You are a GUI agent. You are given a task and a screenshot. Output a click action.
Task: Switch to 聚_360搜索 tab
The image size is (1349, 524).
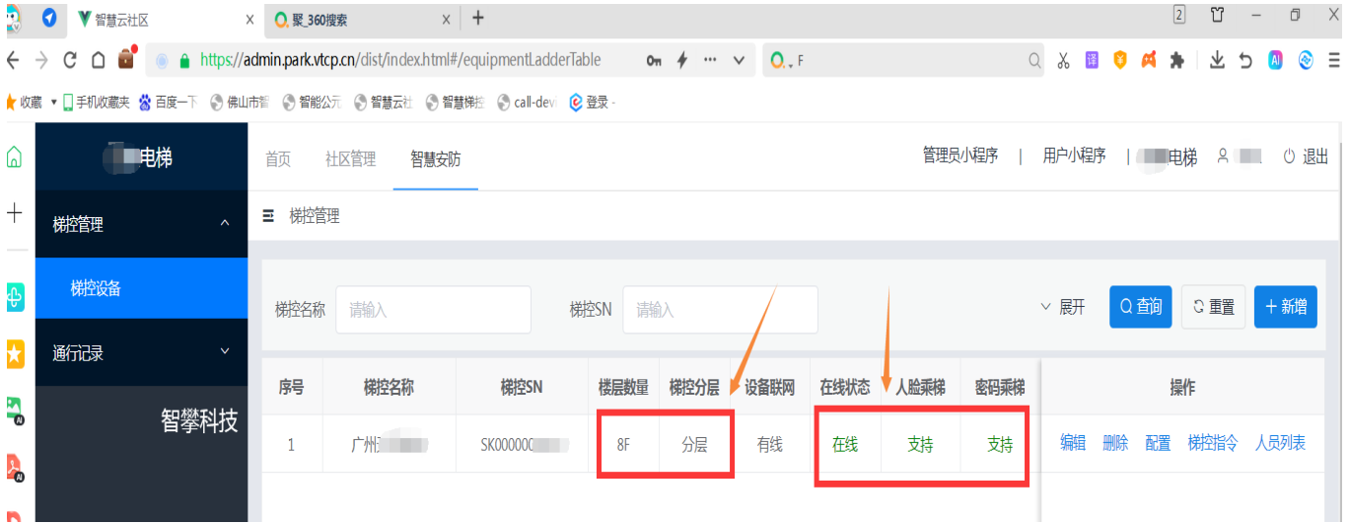(362, 19)
